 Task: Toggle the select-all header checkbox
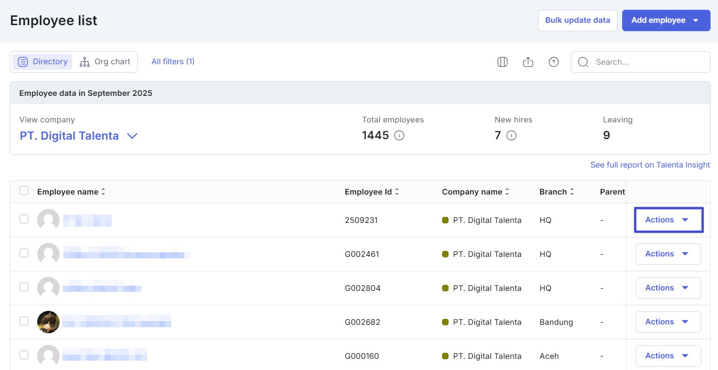coord(24,191)
